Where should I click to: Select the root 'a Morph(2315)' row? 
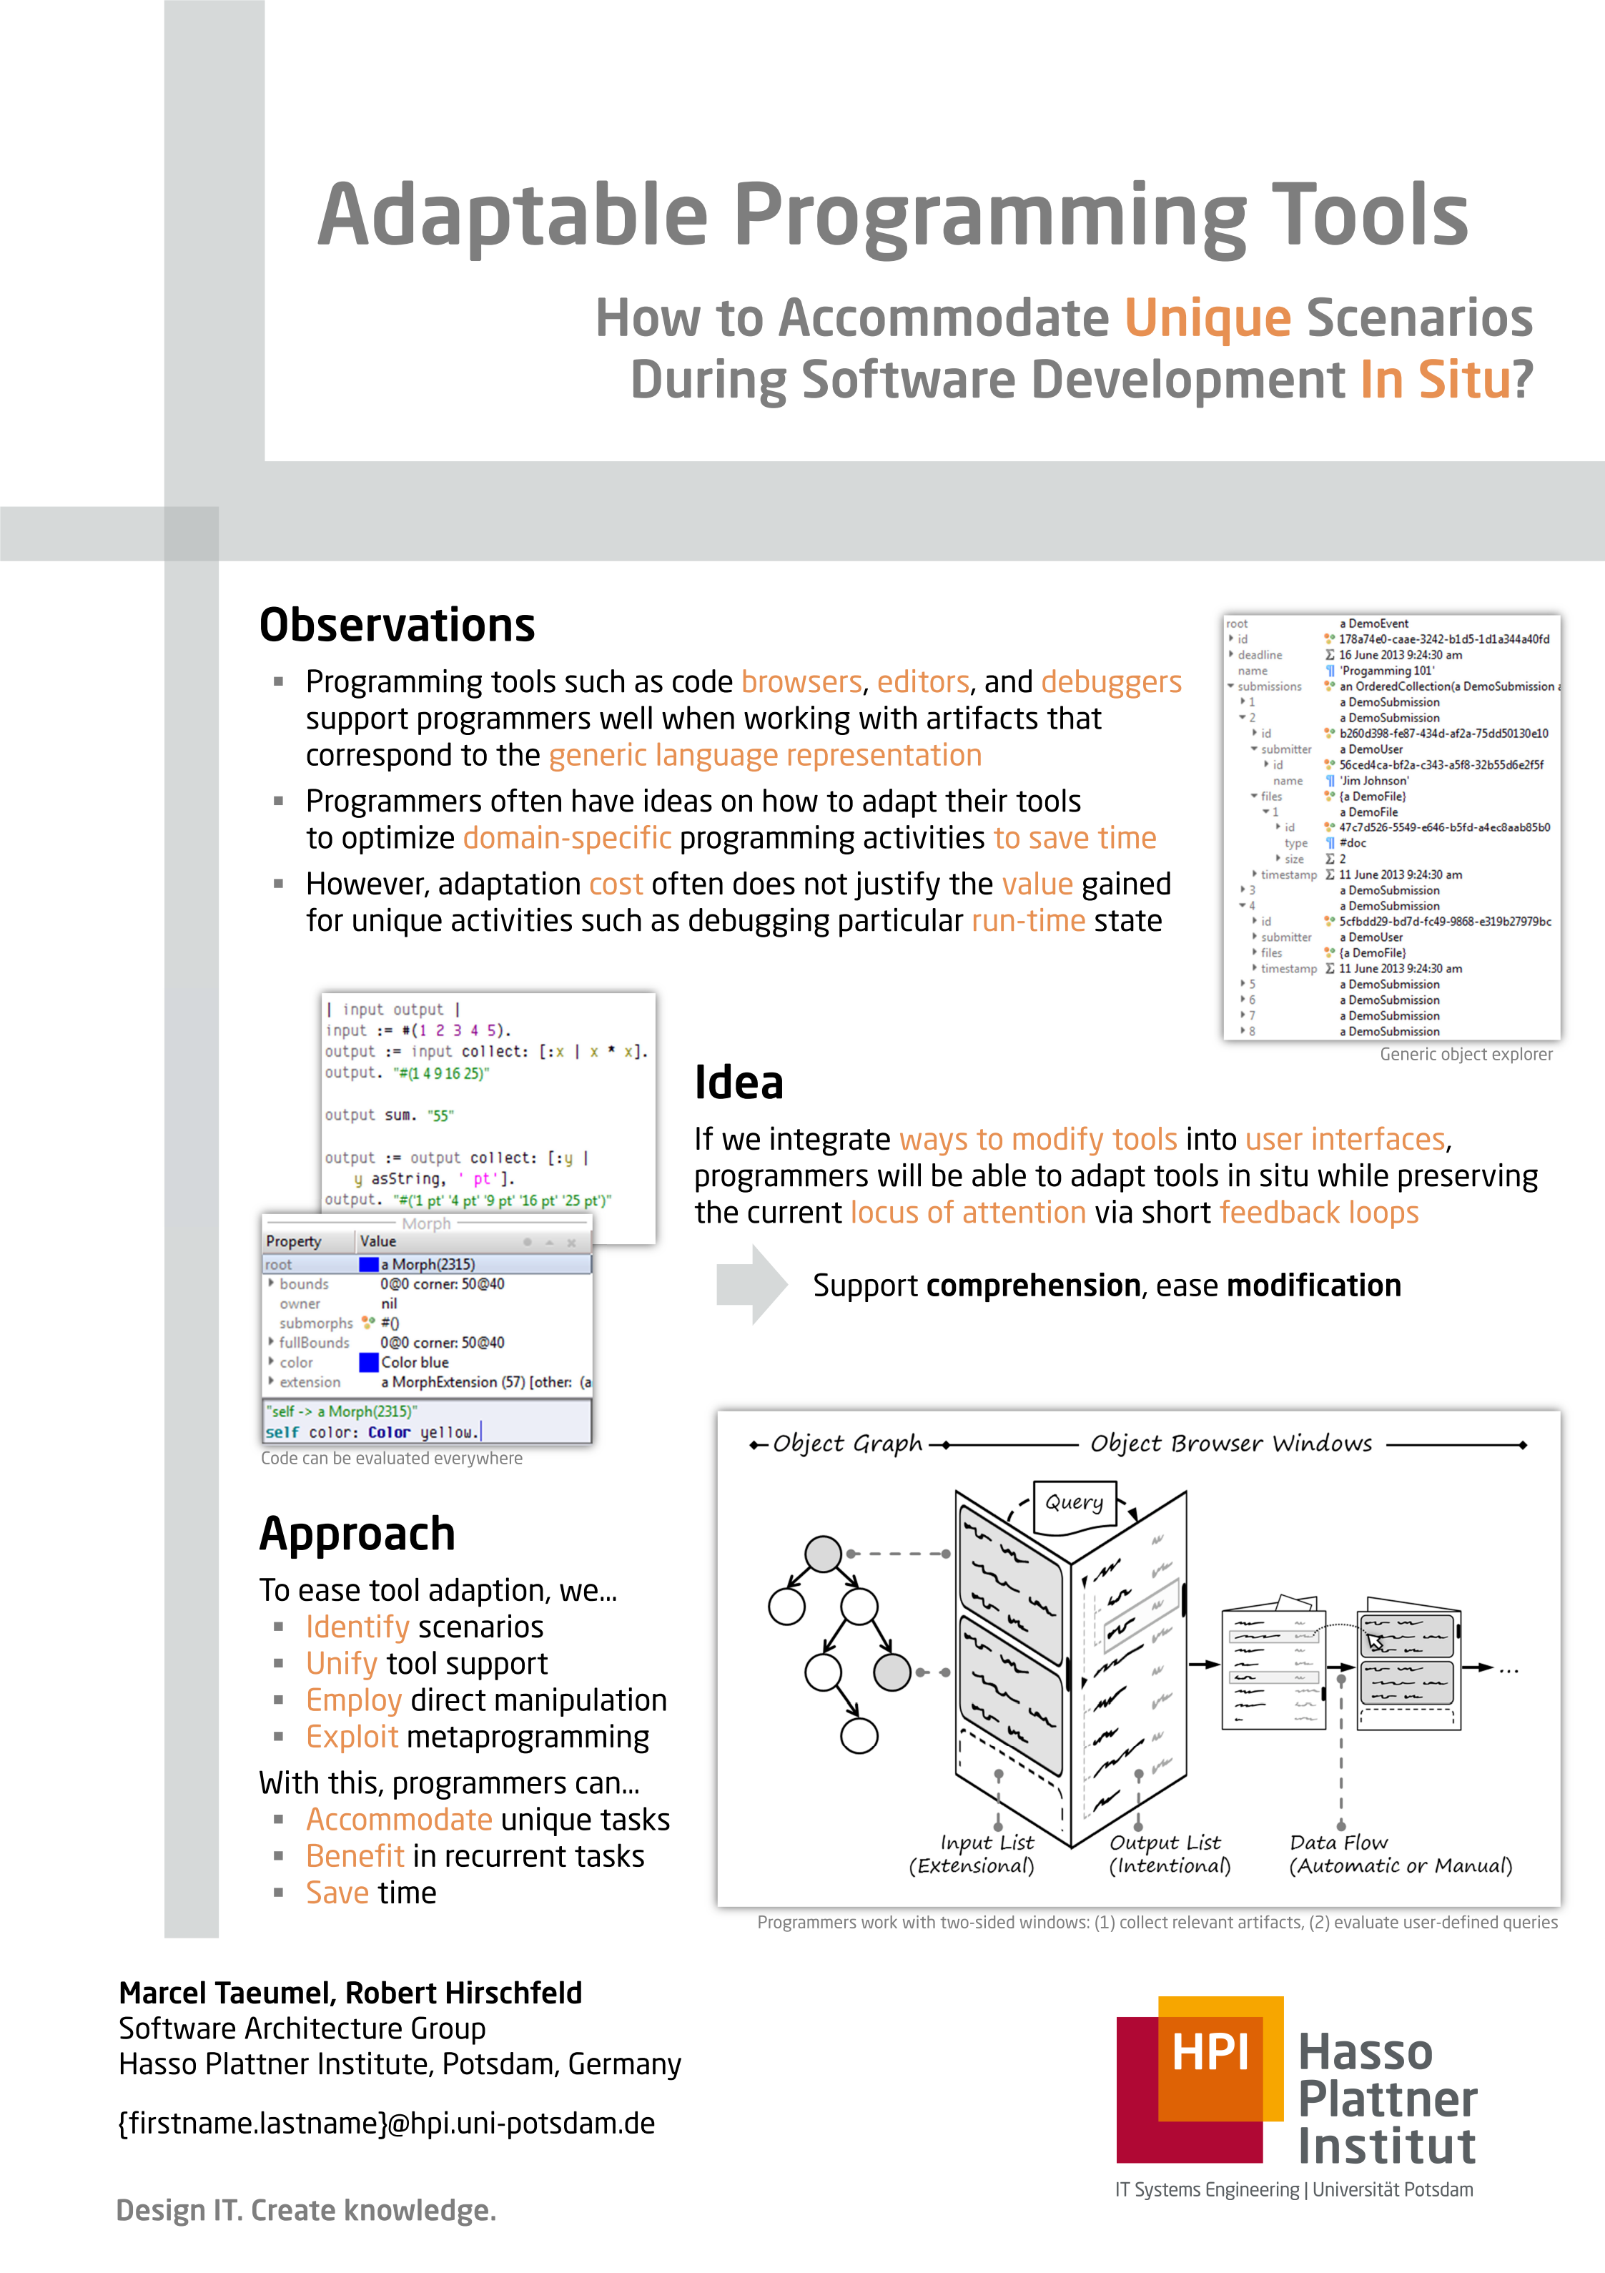427,1264
